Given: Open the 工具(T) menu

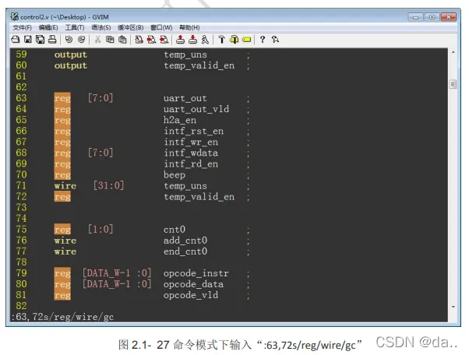Looking at the screenshot, I should click(x=75, y=27).
